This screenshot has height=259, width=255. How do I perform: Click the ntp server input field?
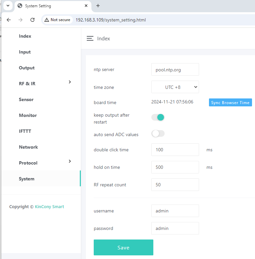175,69
